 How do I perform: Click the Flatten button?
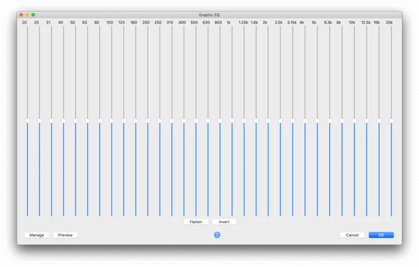[196, 222]
